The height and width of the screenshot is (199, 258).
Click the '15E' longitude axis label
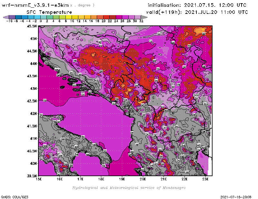click(39, 179)
